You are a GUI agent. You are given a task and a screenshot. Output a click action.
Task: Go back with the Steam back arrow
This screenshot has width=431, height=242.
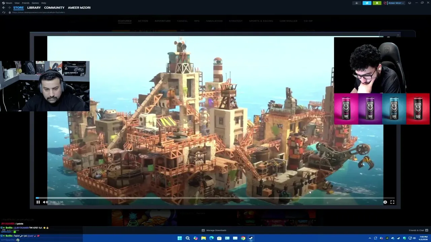[3, 7]
